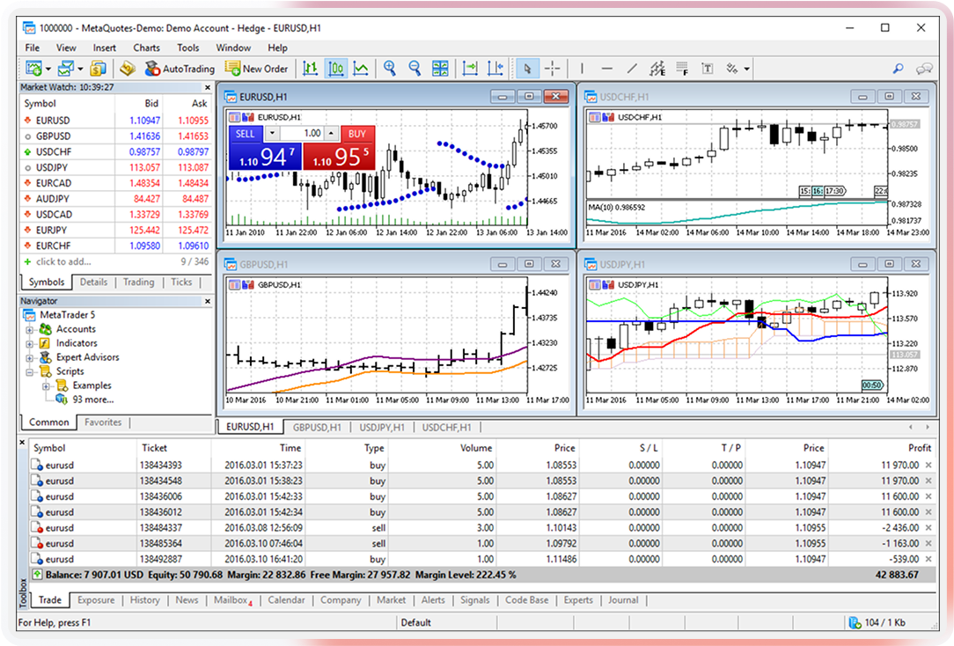
Task: Click the volume field showing 1.00
Action: point(303,133)
